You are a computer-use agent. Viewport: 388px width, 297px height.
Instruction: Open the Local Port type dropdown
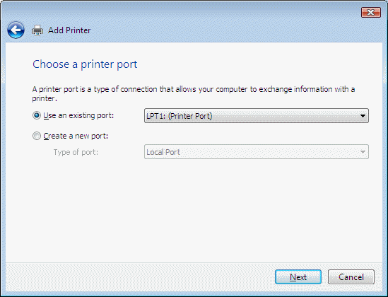(257, 152)
